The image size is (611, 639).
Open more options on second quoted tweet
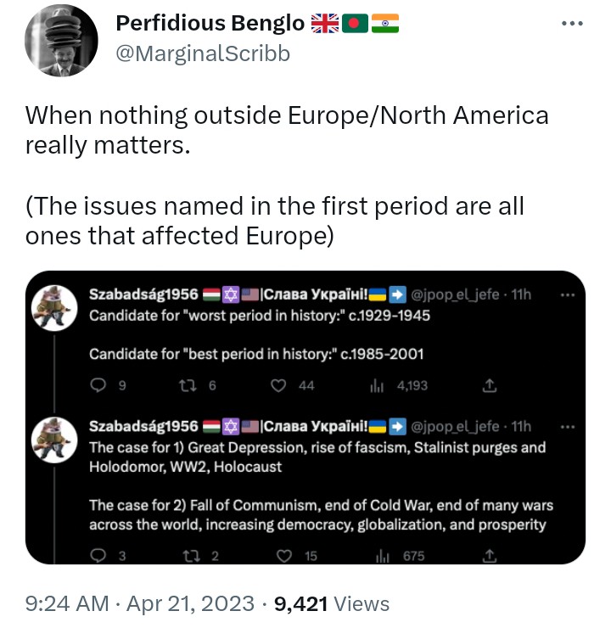point(568,427)
